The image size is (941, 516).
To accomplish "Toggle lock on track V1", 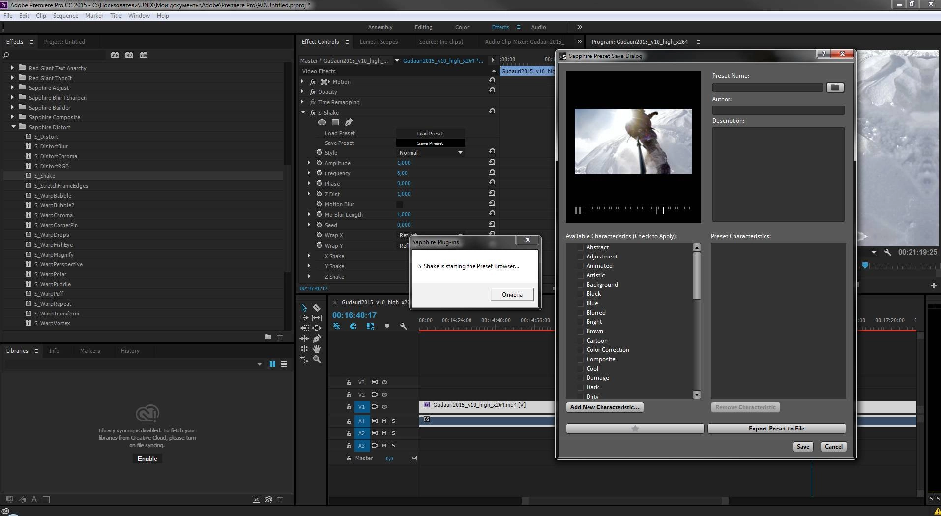I will click(349, 407).
